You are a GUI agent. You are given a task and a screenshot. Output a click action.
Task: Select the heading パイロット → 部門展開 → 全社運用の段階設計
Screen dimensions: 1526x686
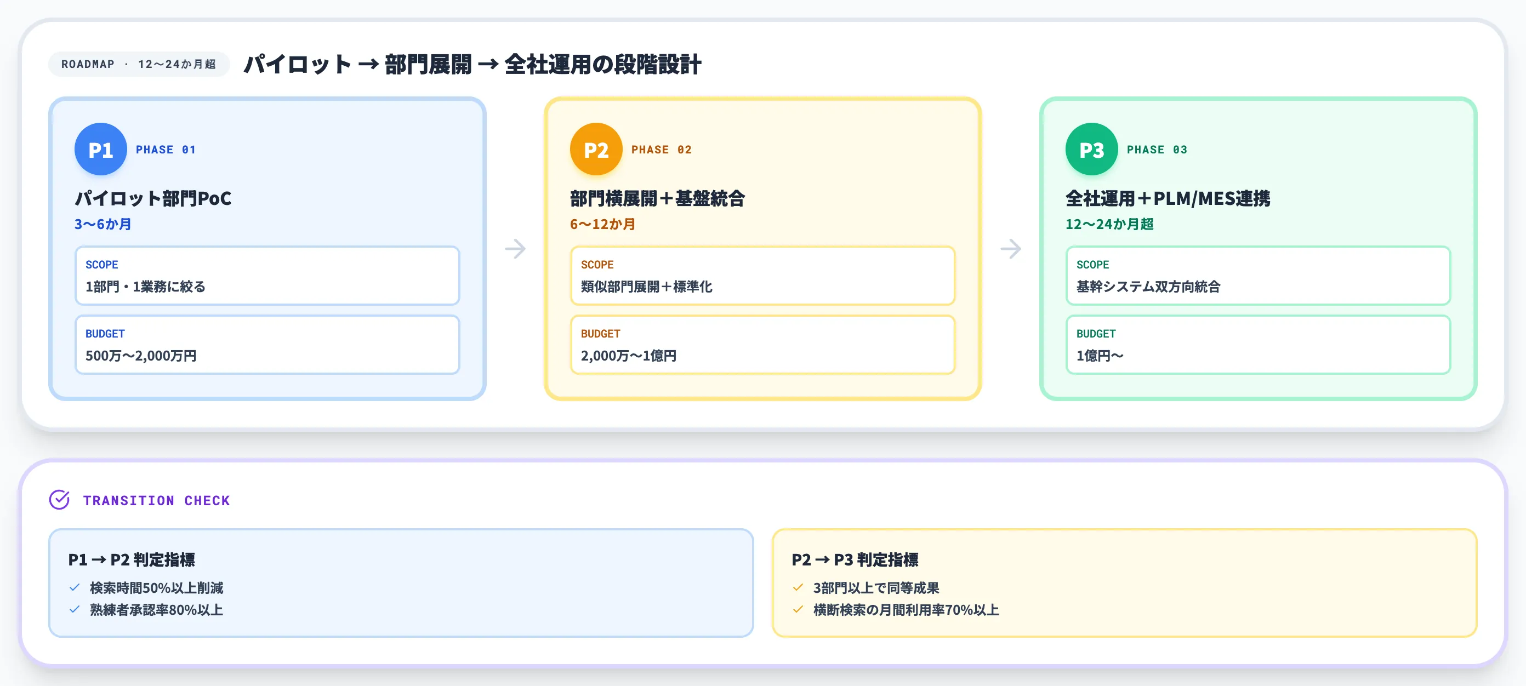pos(472,64)
